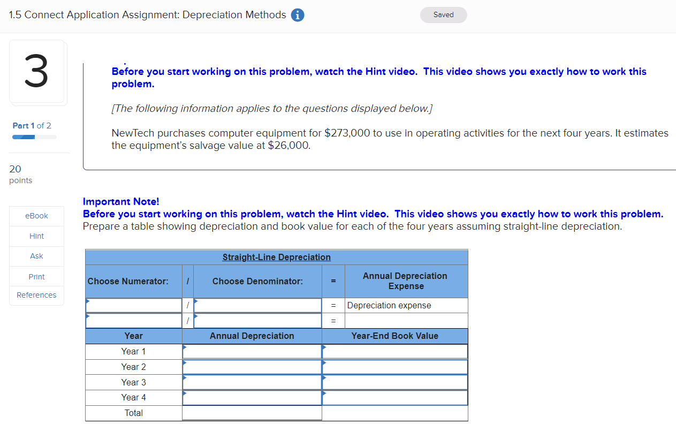Click the Print link
This screenshot has height=424, width=676.
click(x=36, y=276)
